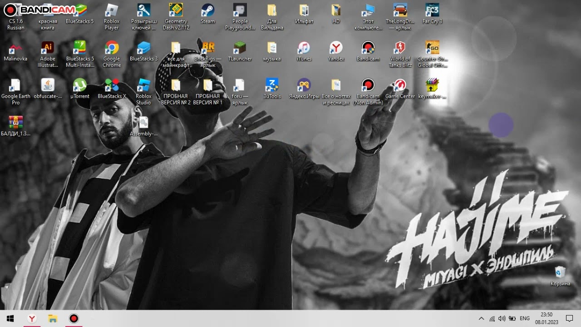
Task: Show hidden system tray icons
Action: pos(481,318)
